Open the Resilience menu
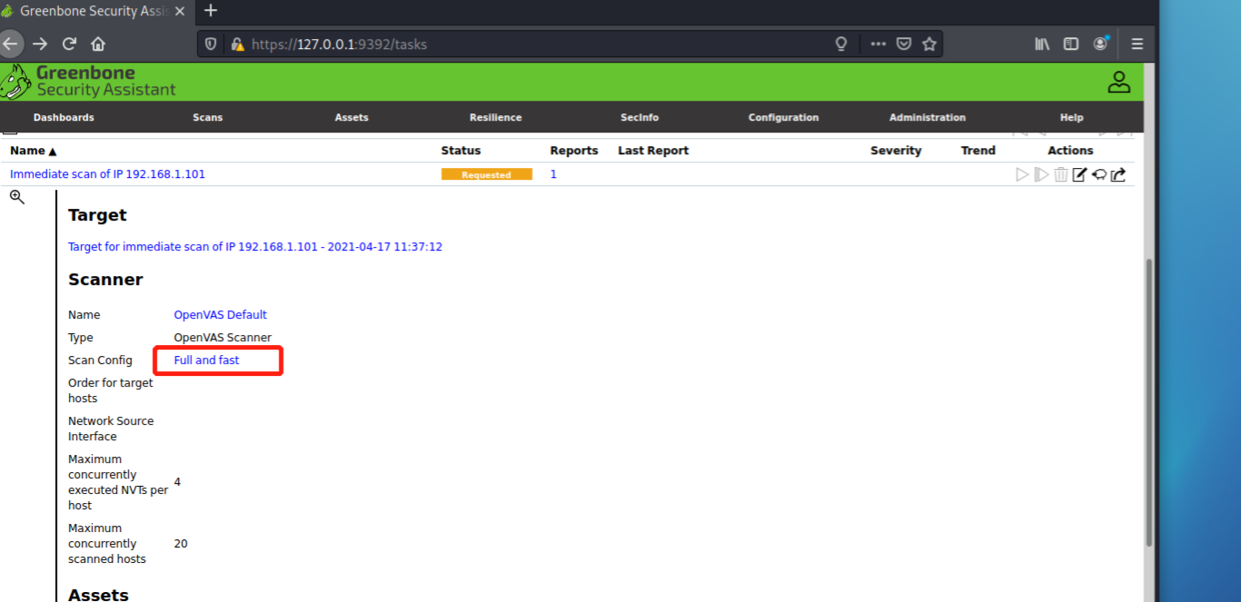The width and height of the screenshot is (1241, 602). click(x=495, y=117)
